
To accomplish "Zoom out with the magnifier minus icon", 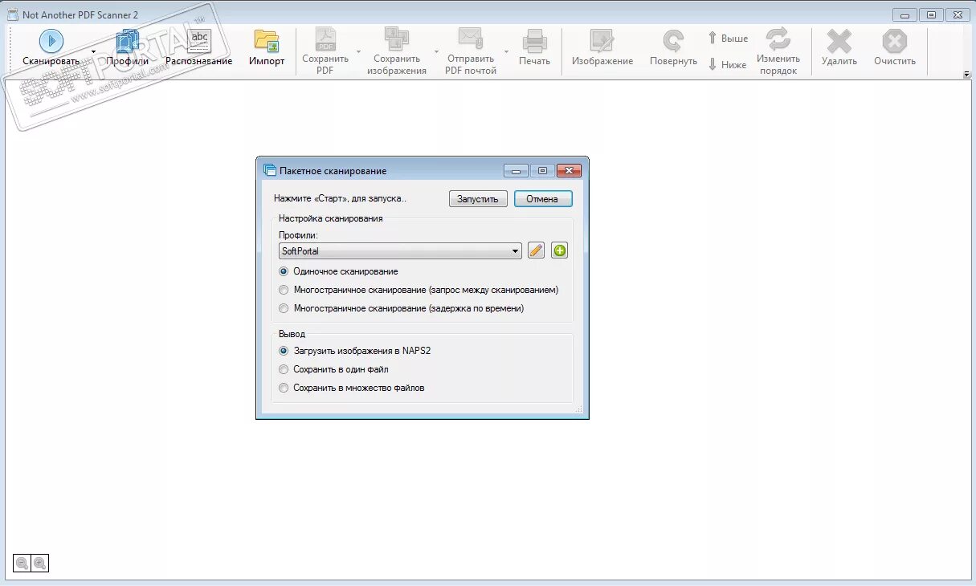I will coord(22,564).
